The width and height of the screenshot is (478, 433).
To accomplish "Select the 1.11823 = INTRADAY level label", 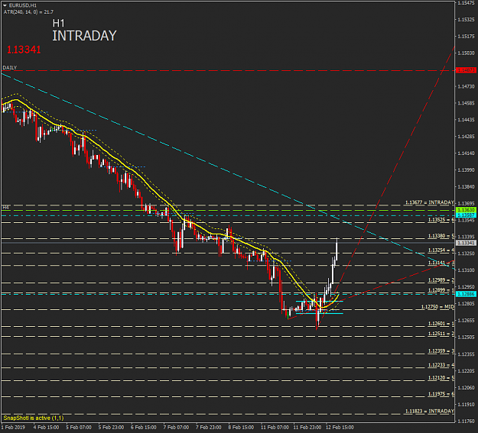I will [430, 411].
